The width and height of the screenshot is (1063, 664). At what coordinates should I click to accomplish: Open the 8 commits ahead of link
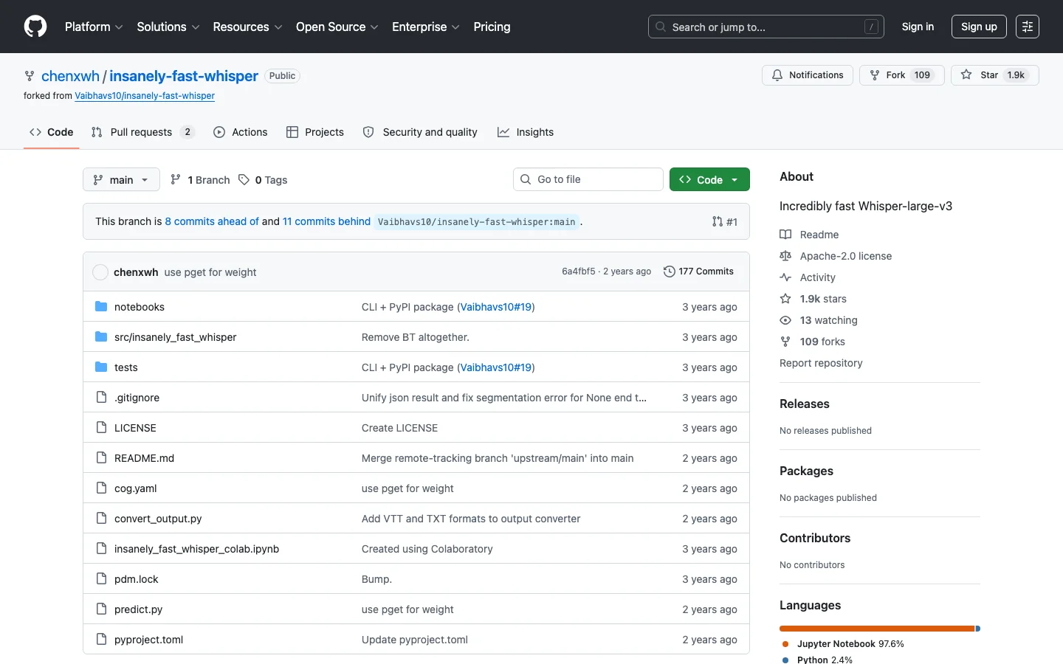coord(212,221)
